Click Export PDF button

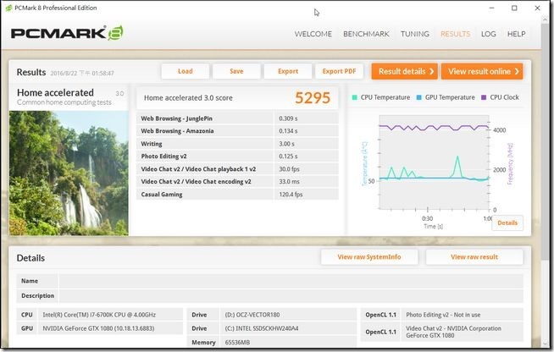click(x=339, y=71)
